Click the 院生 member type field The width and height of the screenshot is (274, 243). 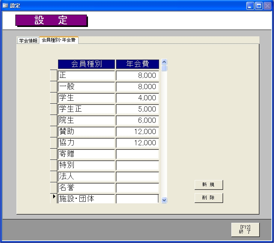click(86, 120)
